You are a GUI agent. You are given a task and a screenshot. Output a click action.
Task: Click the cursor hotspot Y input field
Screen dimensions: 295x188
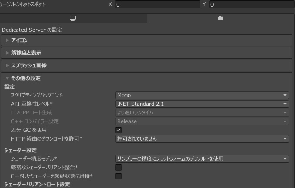pos(251,5)
